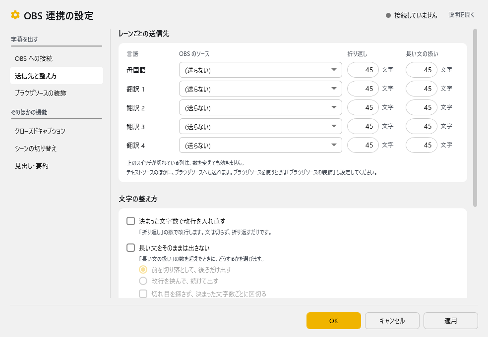Go to シーンの切り替え section
This screenshot has width=488, height=337.
click(57, 148)
